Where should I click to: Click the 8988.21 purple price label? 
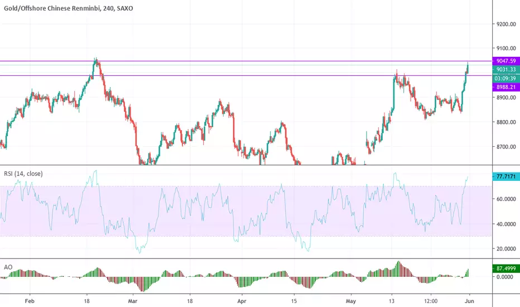[x=506, y=87]
